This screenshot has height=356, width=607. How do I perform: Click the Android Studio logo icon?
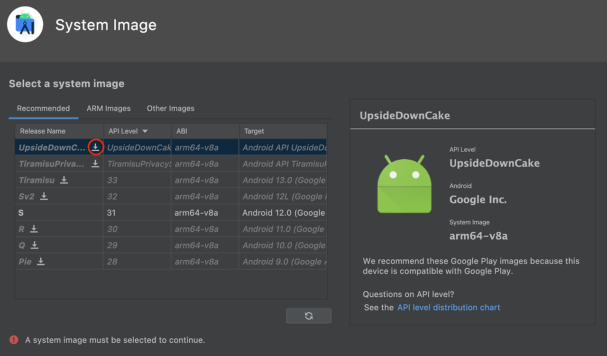[x=25, y=25]
